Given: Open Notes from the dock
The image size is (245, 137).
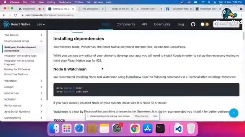Looking at the screenshot, I should [x=105, y=129].
